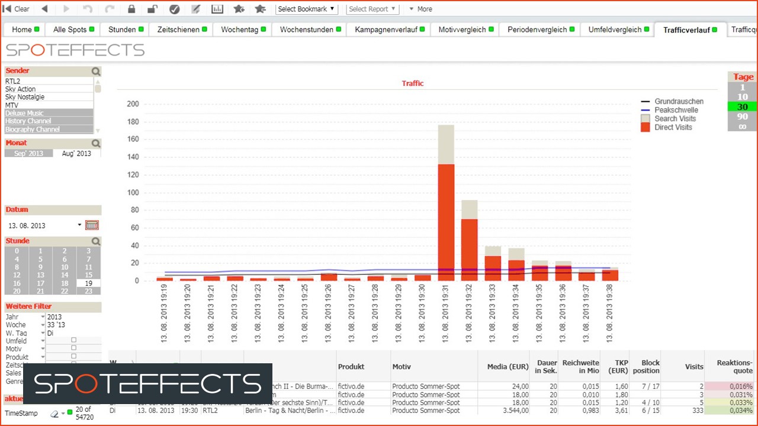Go forward one selection step
This screenshot has height=426, width=758.
pos(66,9)
